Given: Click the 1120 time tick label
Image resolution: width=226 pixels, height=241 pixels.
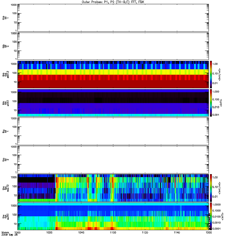Looking at the screenshot, I should pyautogui.click(x=145, y=233).
